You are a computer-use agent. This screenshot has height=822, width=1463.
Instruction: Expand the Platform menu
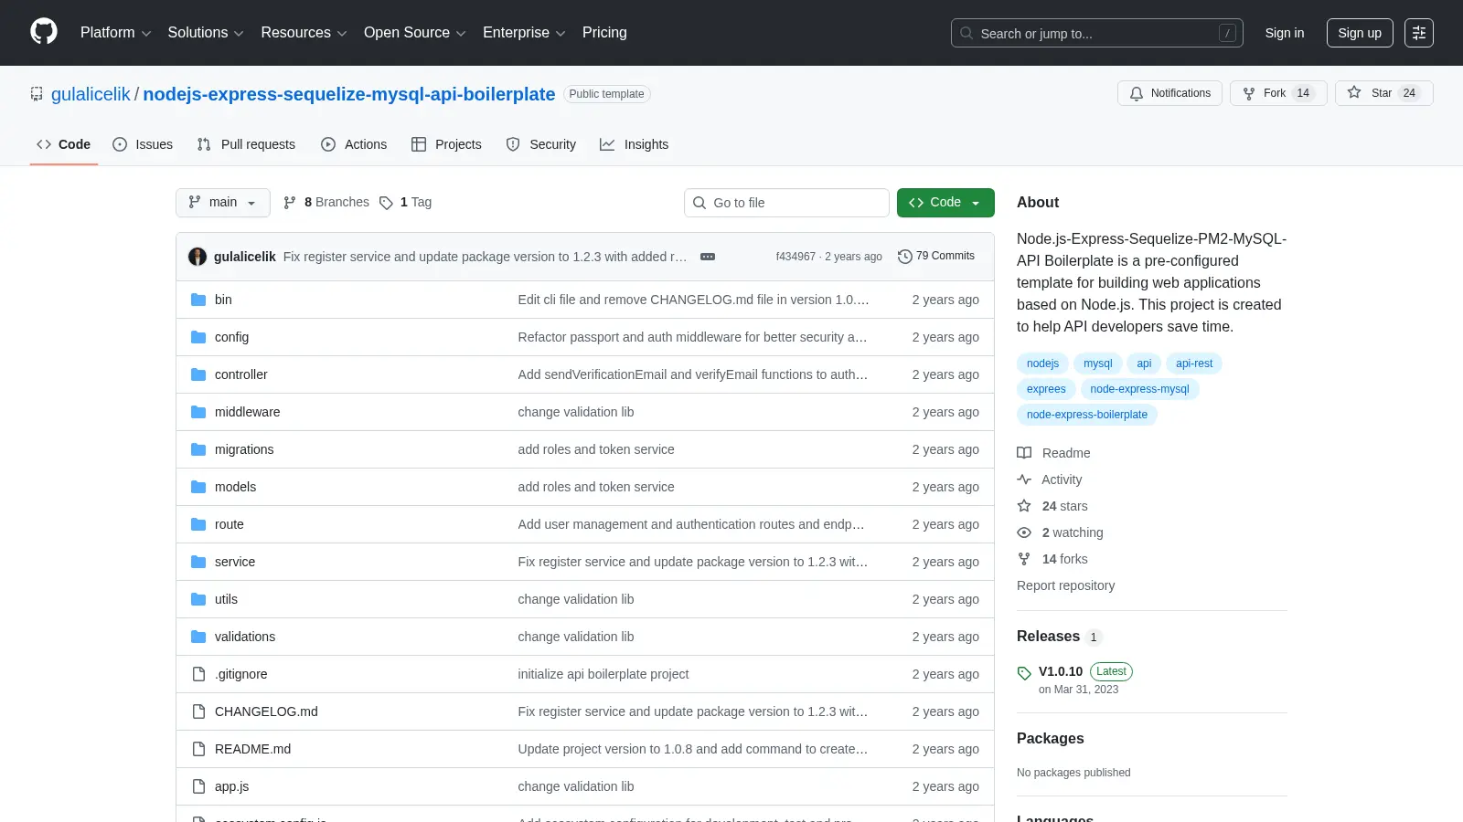(x=115, y=33)
